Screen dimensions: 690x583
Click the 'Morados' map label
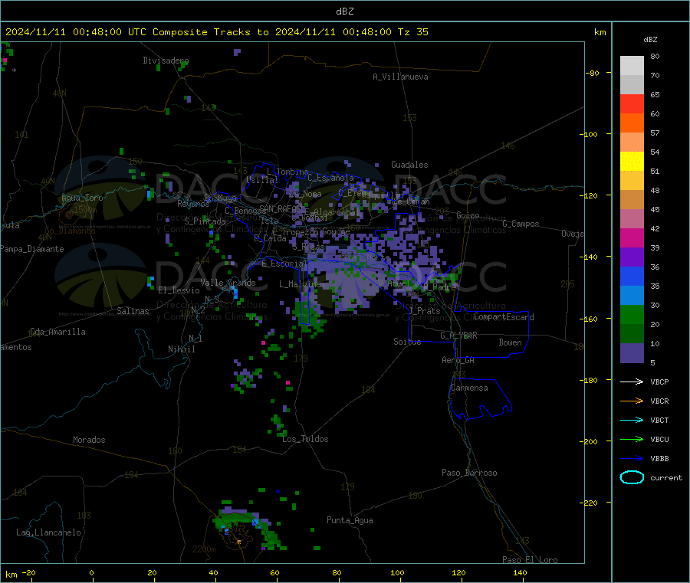click(90, 440)
